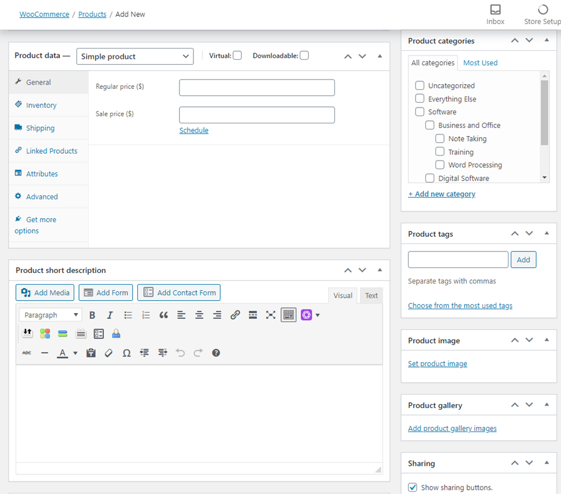Viewport: 561px width, 494px height.
Task: Click the blue person toolbar icon
Action: (x=116, y=334)
